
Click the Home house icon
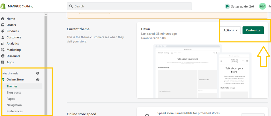pos(3,19)
